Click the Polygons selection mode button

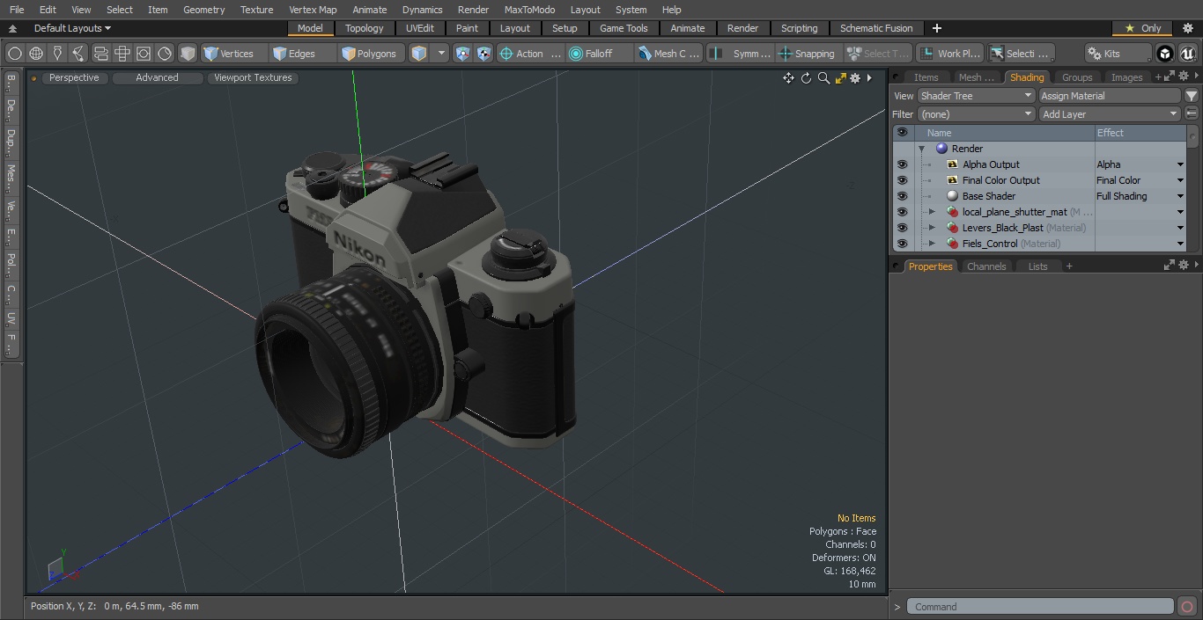point(372,54)
